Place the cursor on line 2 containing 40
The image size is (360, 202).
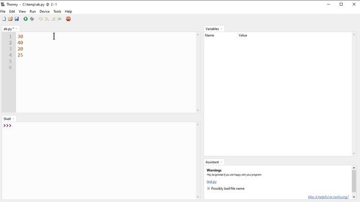[20, 43]
